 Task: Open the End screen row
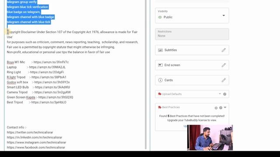(x=192, y=65)
